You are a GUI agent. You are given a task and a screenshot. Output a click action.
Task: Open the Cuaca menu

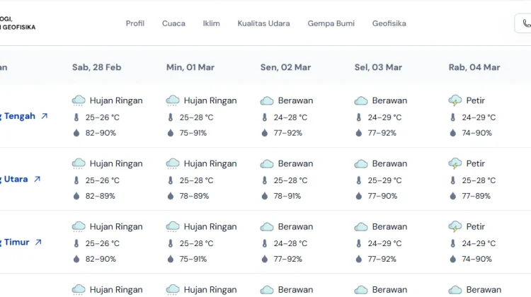173,23
